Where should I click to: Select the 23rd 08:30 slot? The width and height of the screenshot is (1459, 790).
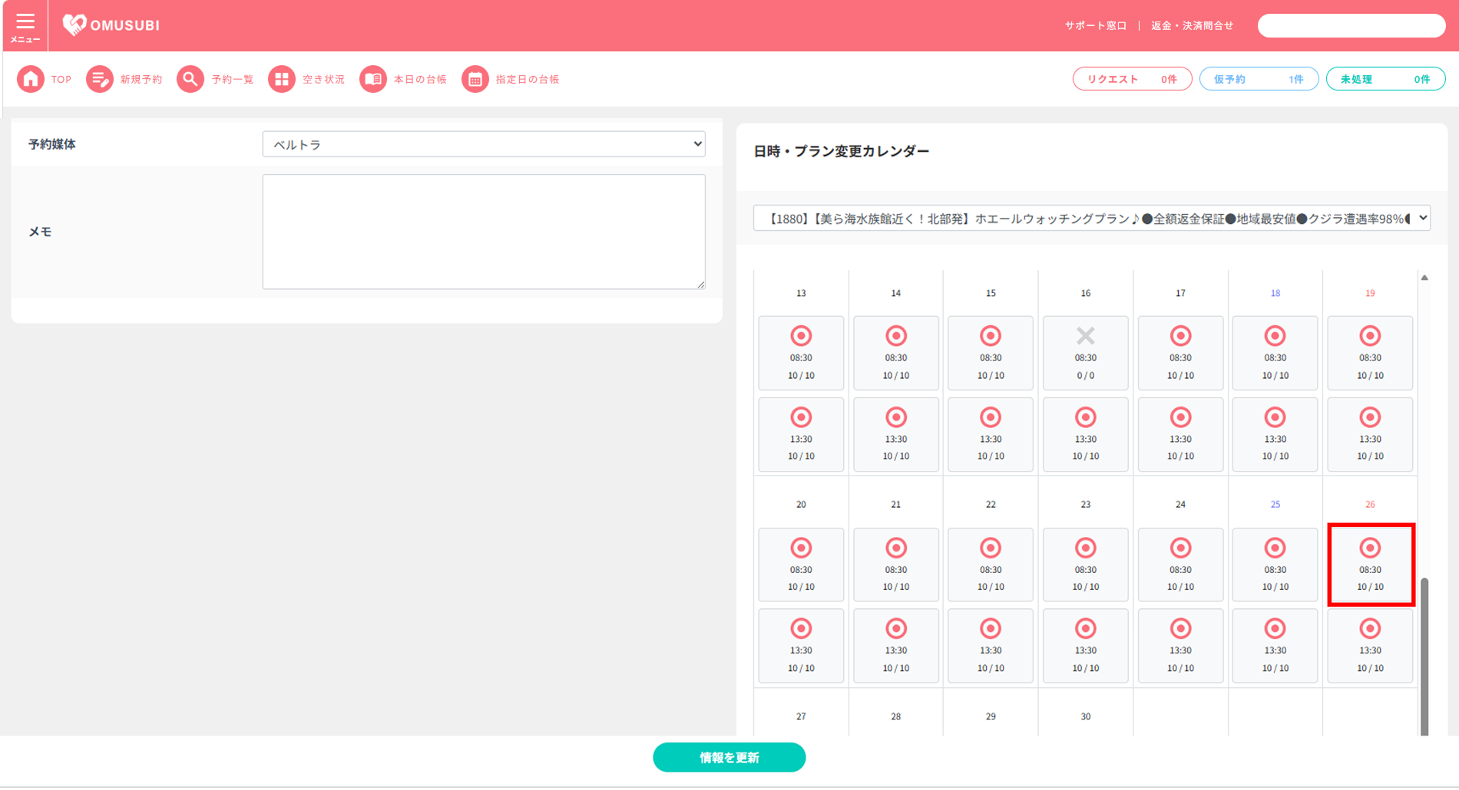1086,565
